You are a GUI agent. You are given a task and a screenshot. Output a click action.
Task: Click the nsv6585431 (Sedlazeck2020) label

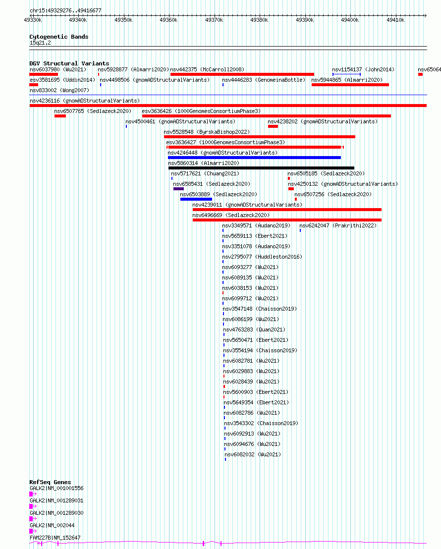pos(212,184)
